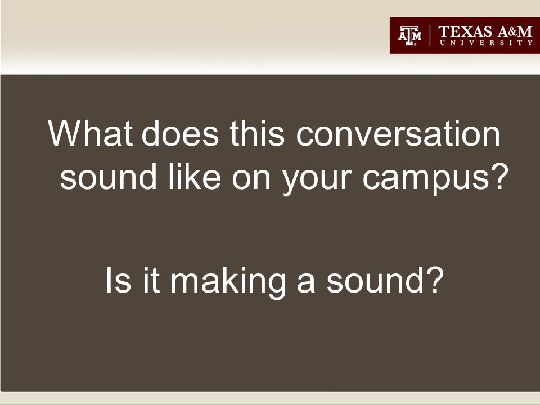540x405 pixels.
Task: Click the ampersand in the TEXAS A&M wordmark
Action: [511, 32]
